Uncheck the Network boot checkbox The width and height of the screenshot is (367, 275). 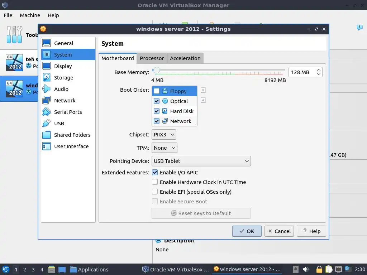click(x=156, y=121)
